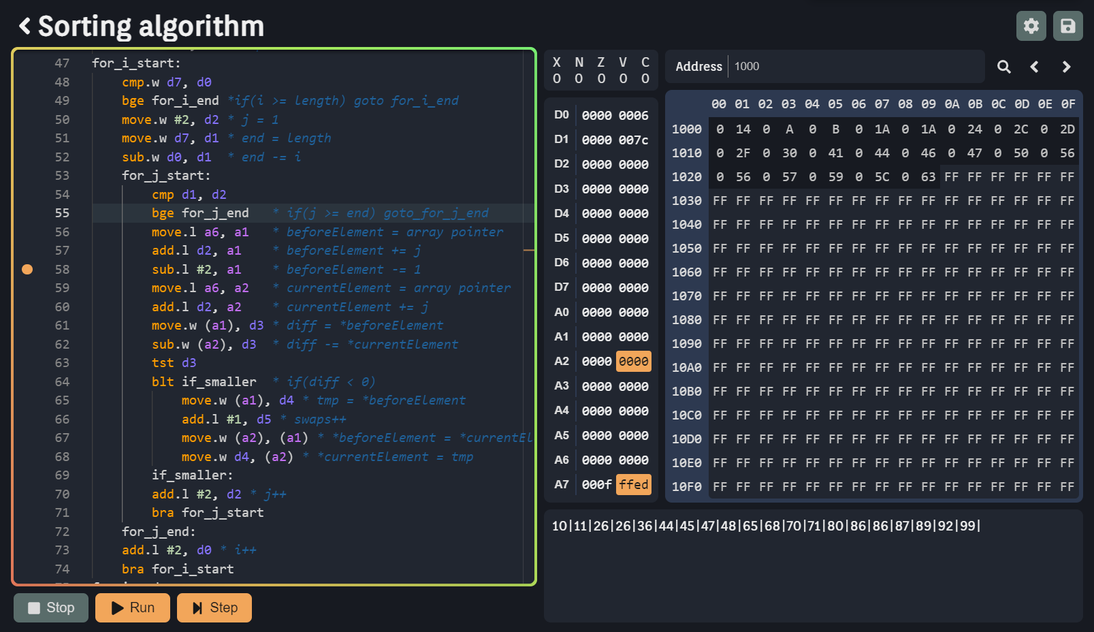Go to previous memory page with left chevron
The image size is (1094, 632).
point(1034,66)
